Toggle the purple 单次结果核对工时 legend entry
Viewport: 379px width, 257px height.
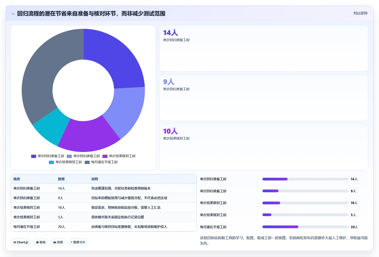tap(119, 156)
